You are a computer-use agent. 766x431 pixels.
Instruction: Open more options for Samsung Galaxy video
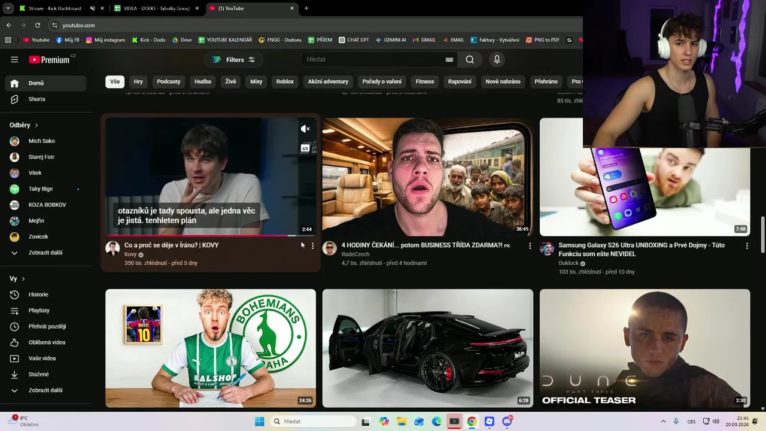747,246
